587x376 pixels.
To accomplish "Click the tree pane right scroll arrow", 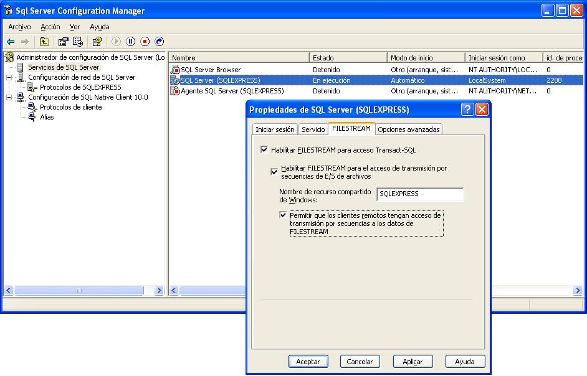I will [159, 290].
